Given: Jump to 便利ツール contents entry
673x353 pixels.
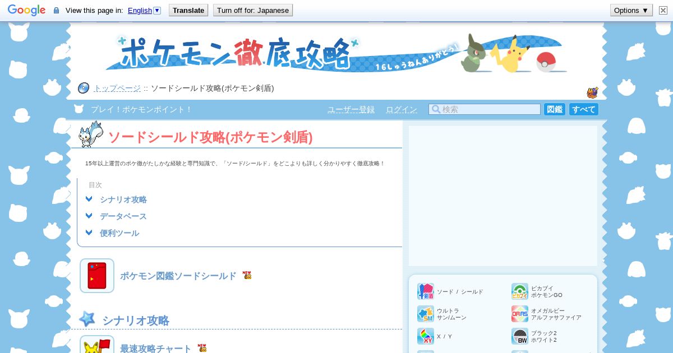Looking at the screenshot, I should tap(119, 233).
